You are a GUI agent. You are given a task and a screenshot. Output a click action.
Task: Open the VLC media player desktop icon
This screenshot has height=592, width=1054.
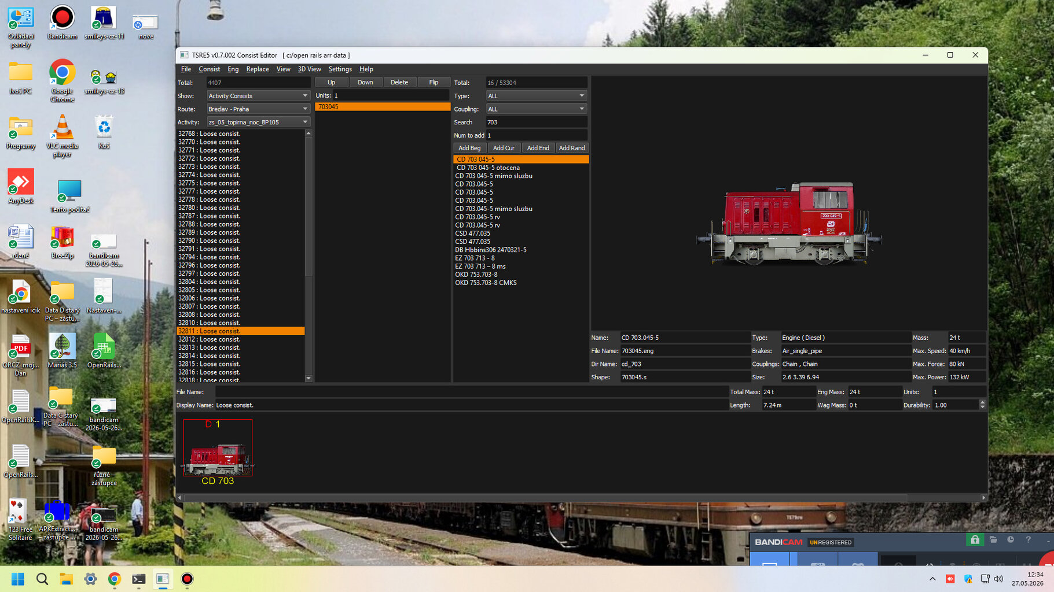(62, 135)
